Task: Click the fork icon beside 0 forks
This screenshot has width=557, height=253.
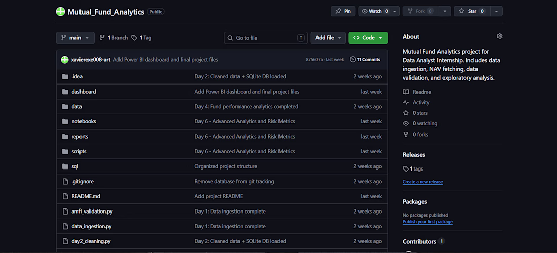Action: 406,135
